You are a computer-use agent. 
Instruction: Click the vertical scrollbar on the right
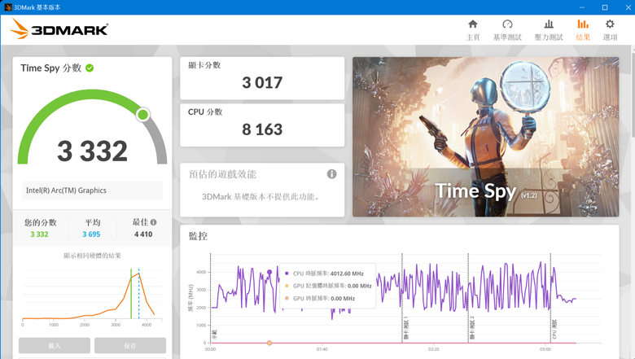[633, 93]
